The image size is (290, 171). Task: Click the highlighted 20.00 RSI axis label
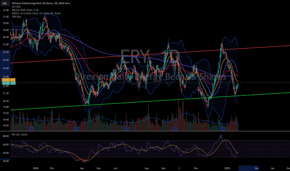(x=5, y=161)
